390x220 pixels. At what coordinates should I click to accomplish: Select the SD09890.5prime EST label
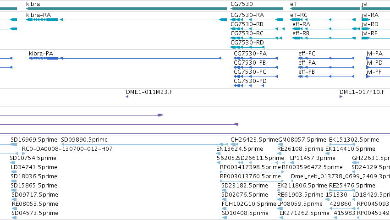tap(84, 140)
